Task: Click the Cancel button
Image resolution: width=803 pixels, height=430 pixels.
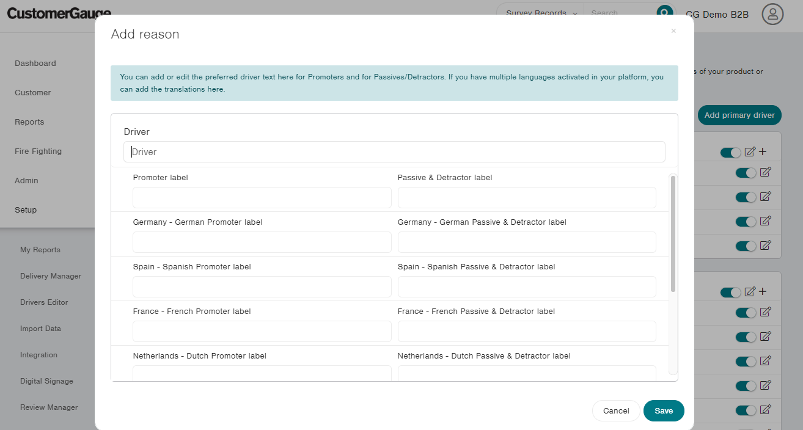Action: [616, 411]
